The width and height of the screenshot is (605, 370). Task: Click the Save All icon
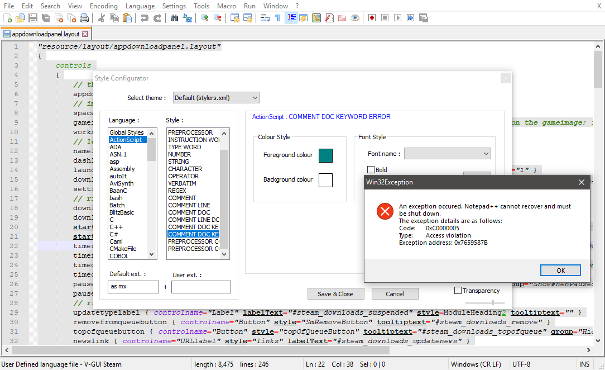46,18
